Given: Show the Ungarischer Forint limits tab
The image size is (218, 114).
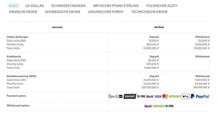Looking at the screenshot, I should point(106,12).
